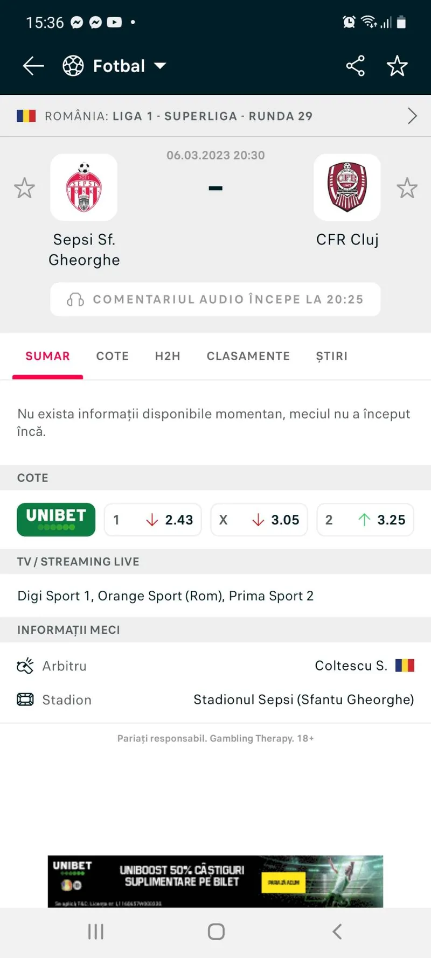Switch to the COTE tab
The width and height of the screenshot is (431, 958).
[112, 356]
